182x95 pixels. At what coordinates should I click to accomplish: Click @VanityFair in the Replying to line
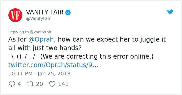[x=41, y=32]
